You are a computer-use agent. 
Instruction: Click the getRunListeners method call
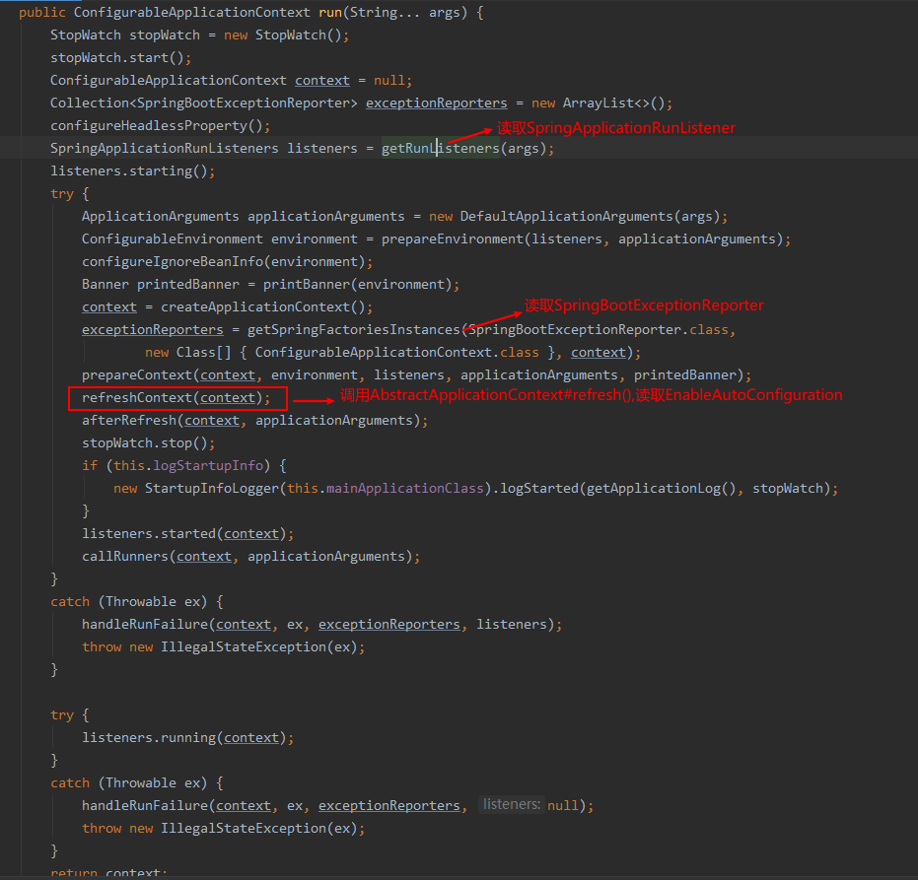tap(440, 149)
